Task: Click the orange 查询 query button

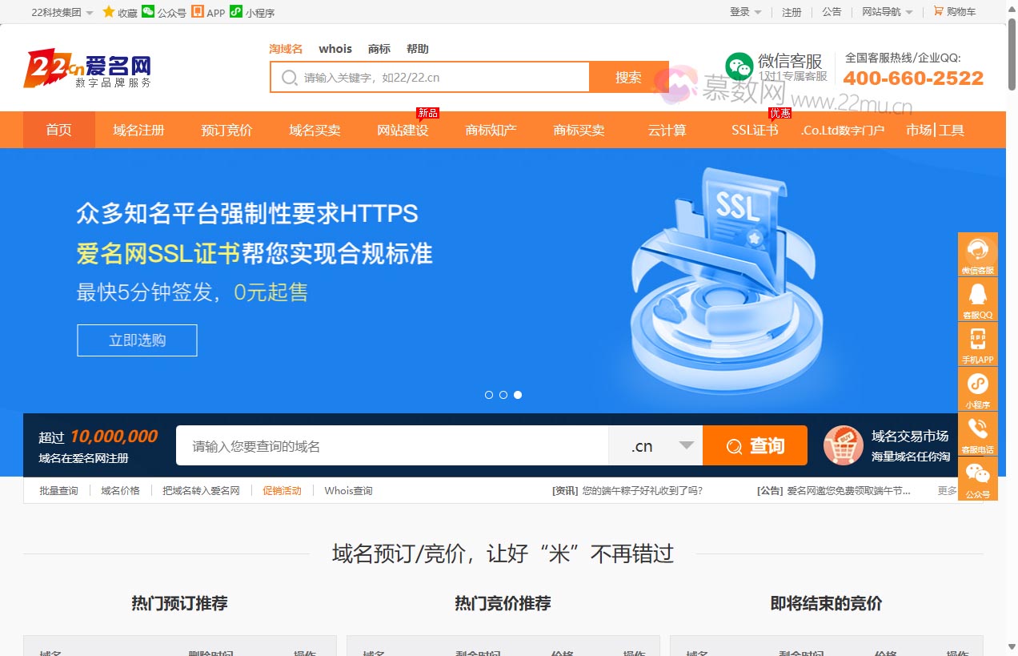Action: (755, 445)
